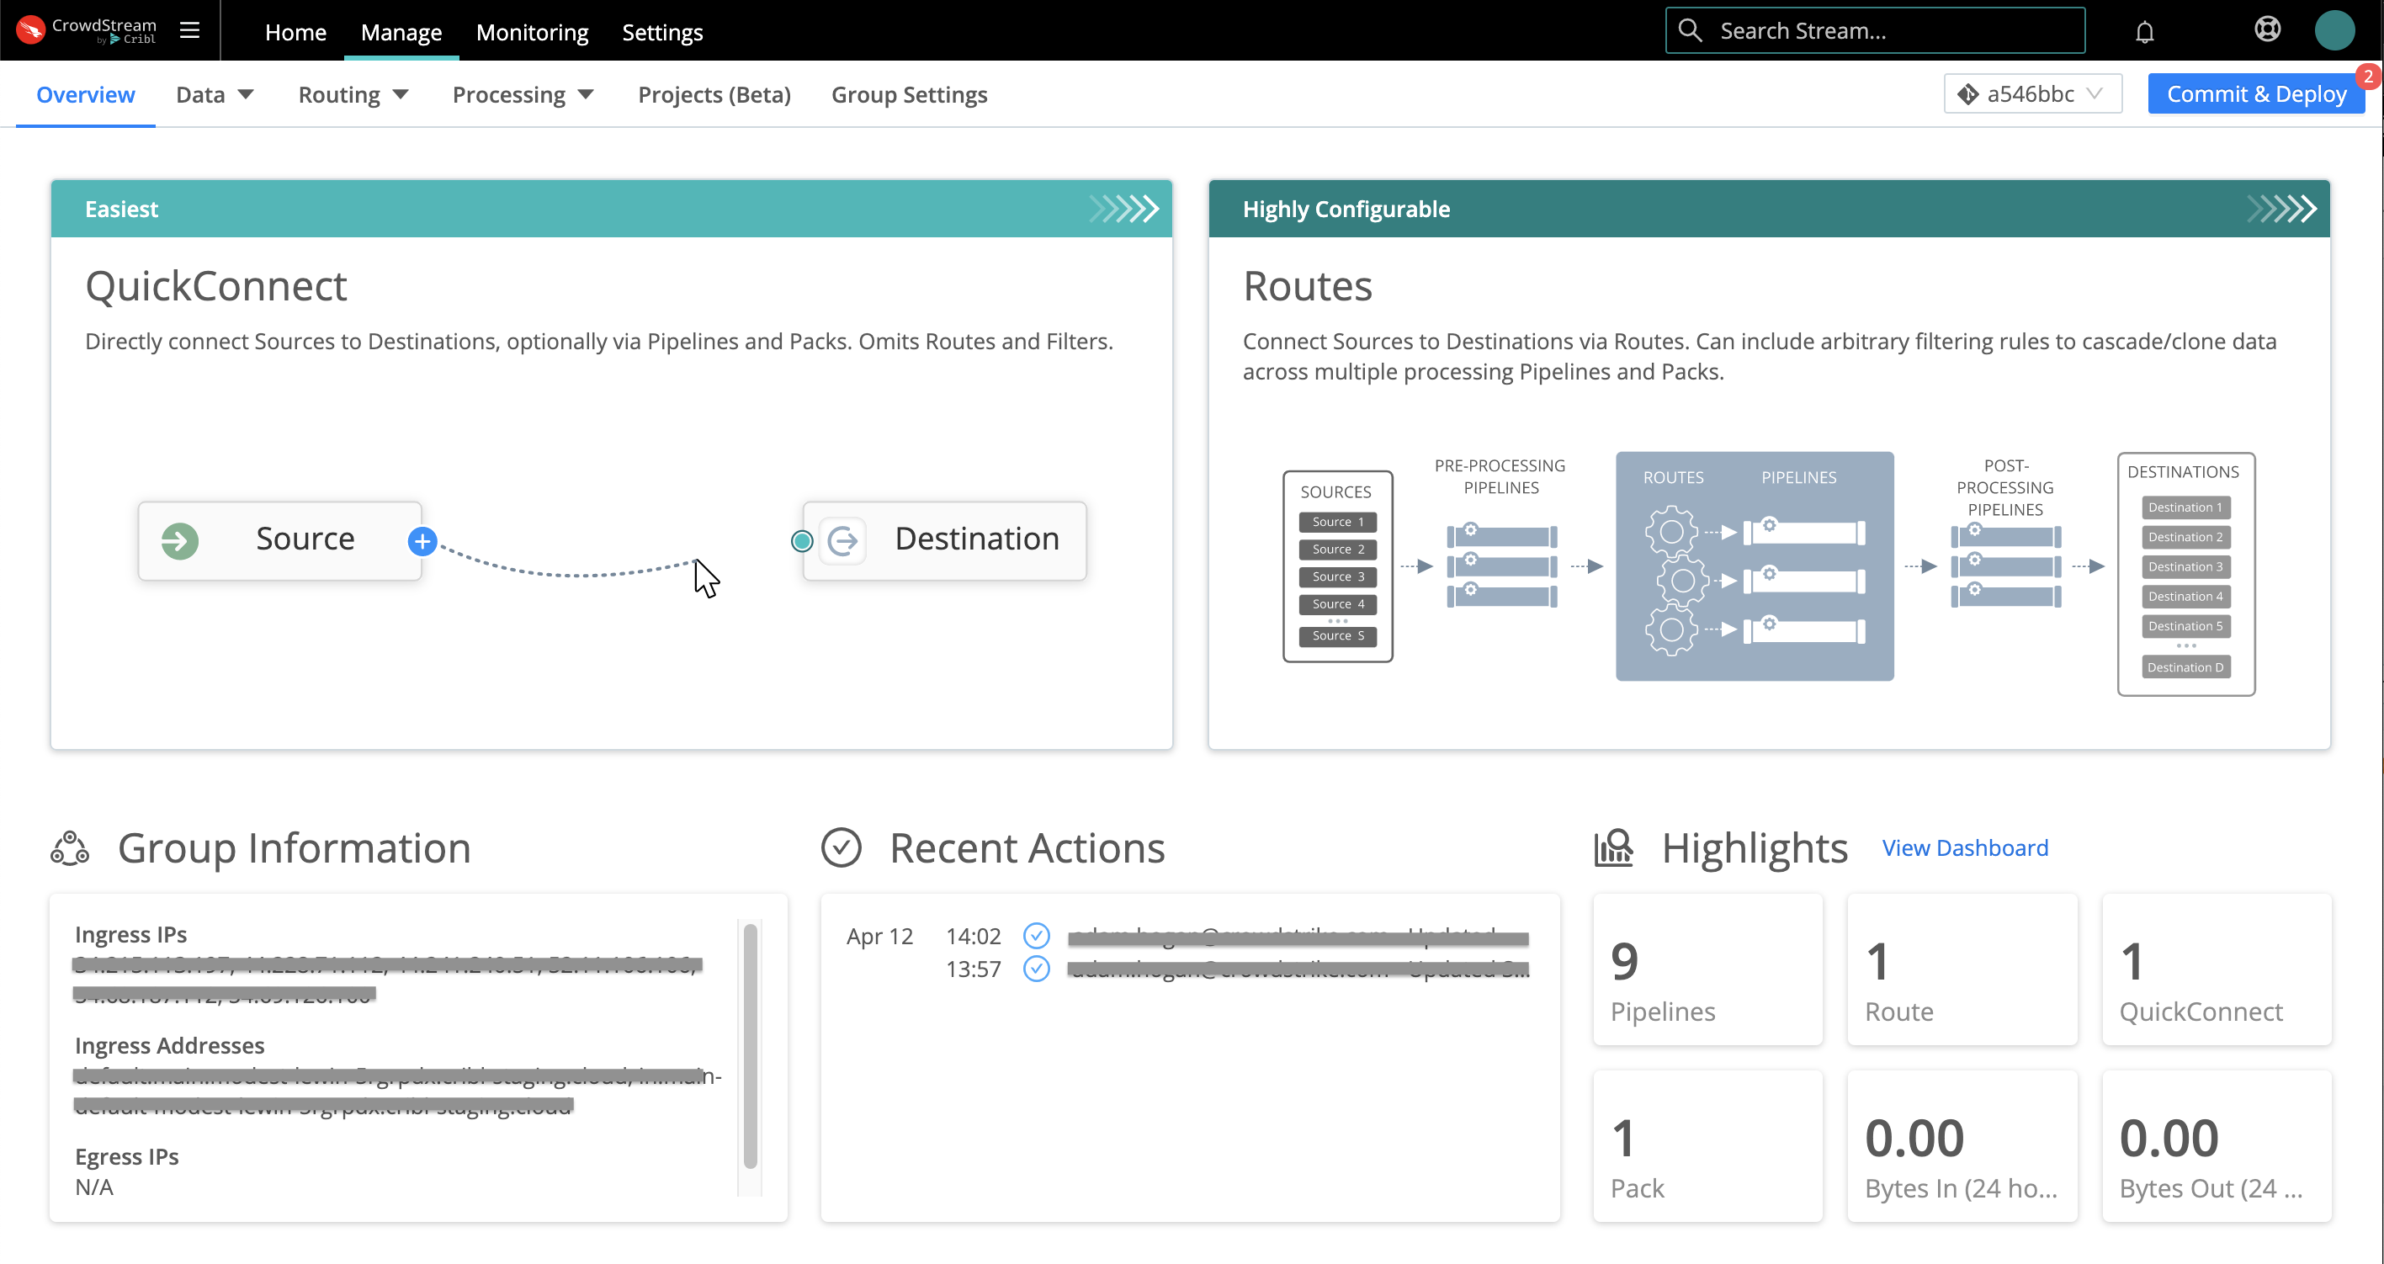The height and width of the screenshot is (1264, 2384).
Task: Click the Destination node icon in QuickConnect
Action: click(x=843, y=540)
